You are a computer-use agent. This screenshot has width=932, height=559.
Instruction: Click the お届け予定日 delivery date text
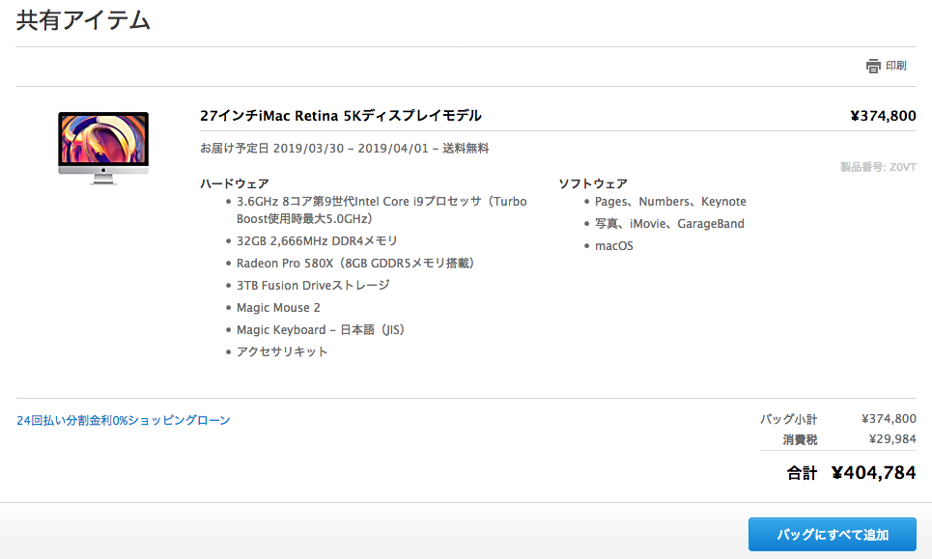pos(344,149)
